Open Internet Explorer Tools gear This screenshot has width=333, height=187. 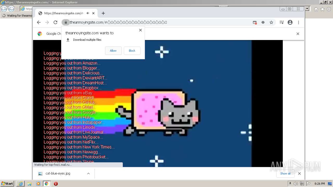coord(329,9)
